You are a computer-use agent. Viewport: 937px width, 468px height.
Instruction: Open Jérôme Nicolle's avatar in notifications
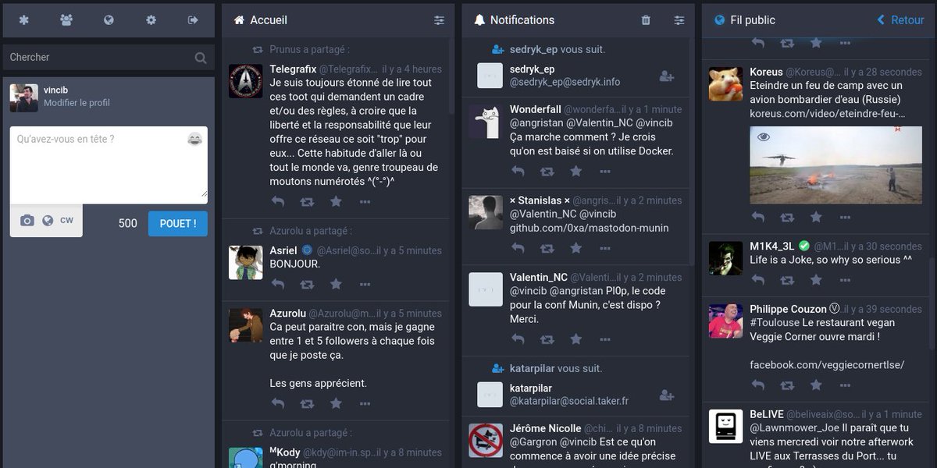[x=486, y=441]
